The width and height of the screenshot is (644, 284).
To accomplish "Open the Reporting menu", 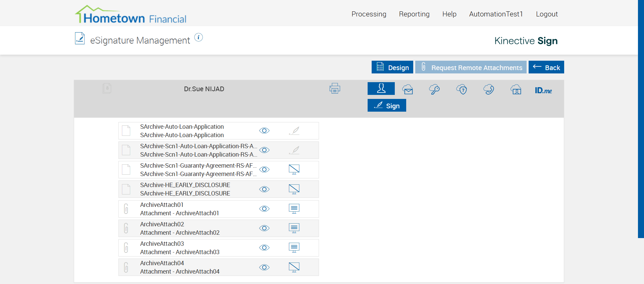I will click(414, 14).
